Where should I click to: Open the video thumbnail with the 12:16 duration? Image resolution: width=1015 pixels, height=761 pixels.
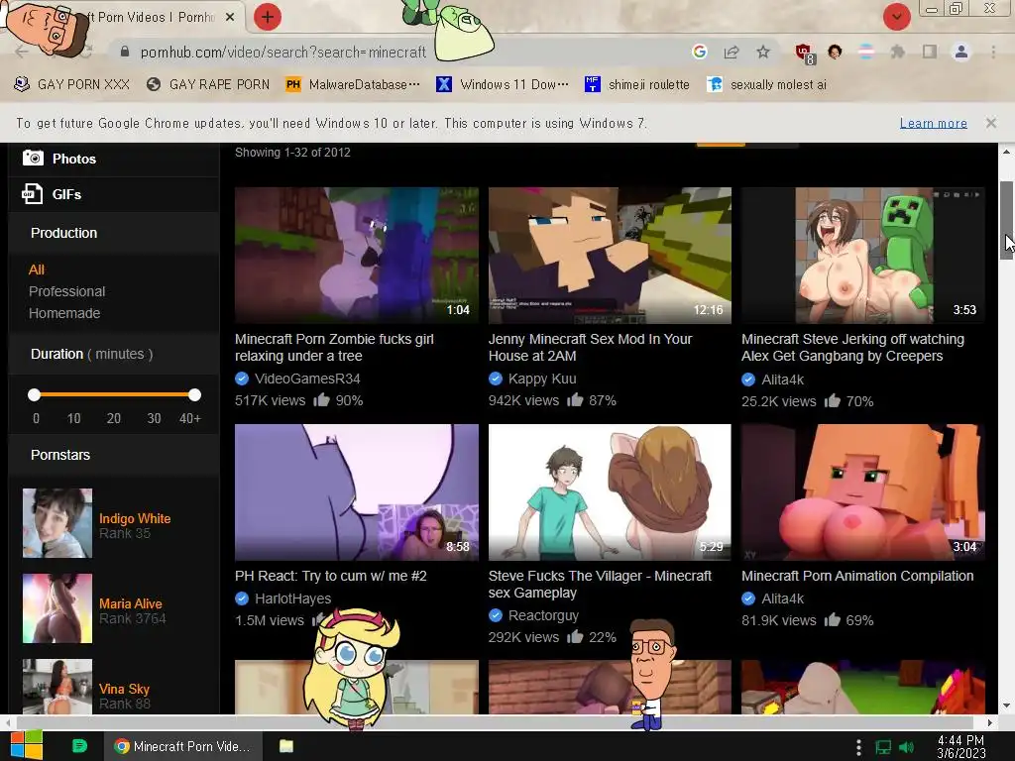point(610,255)
